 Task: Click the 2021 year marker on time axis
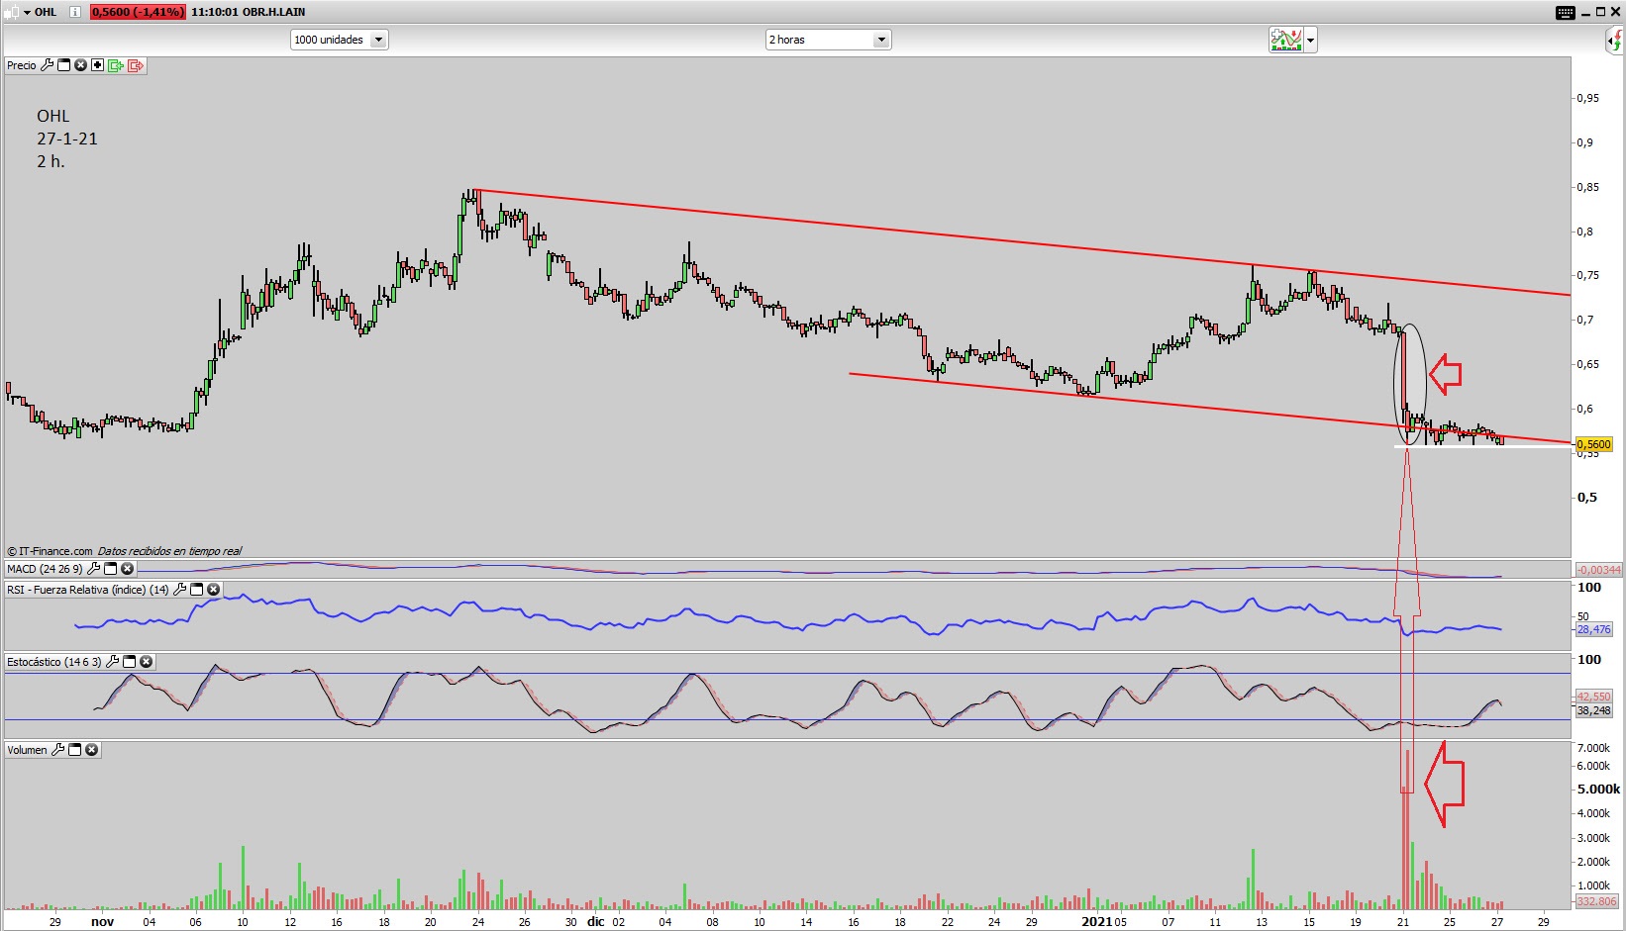point(1096,921)
